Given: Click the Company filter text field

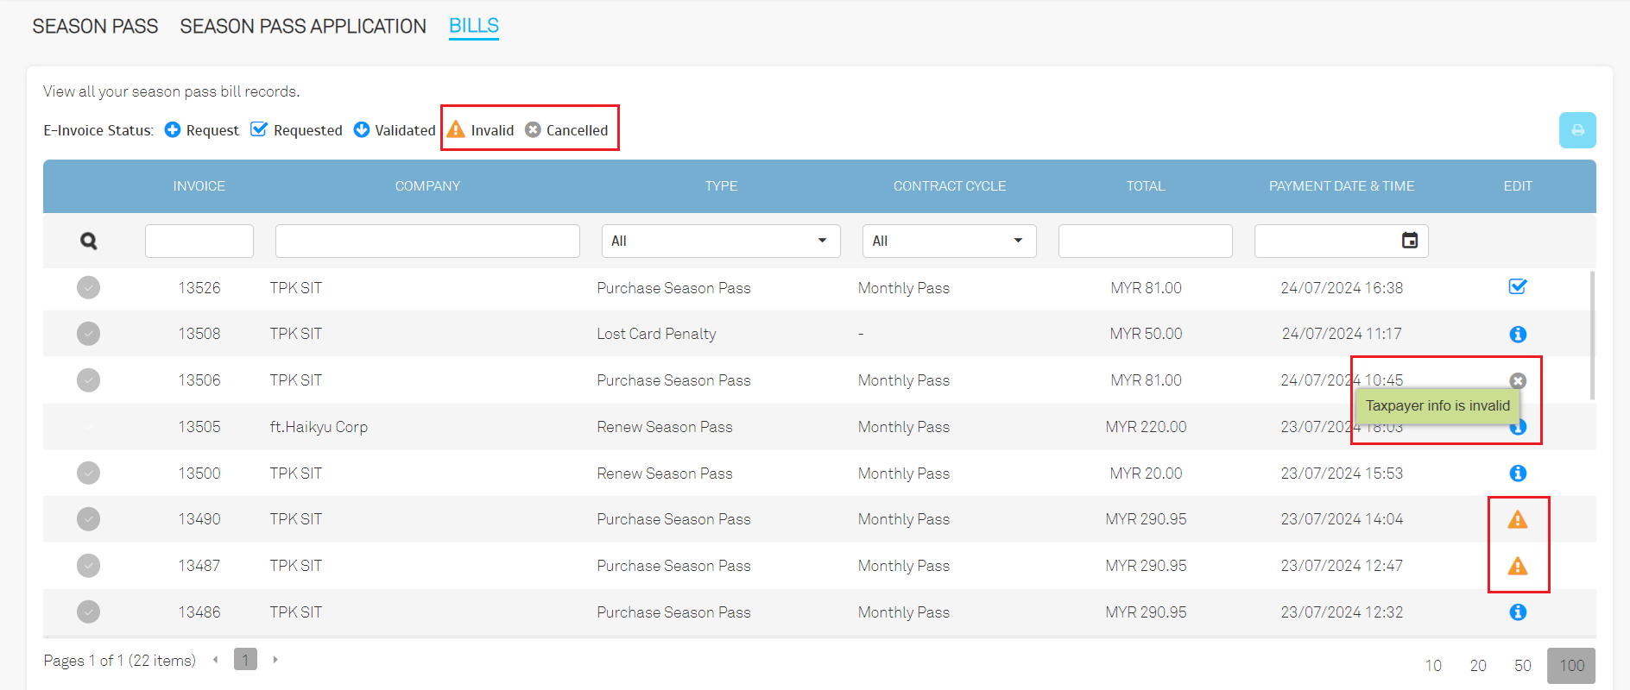Looking at the screenshot, I should pos(427,241).
